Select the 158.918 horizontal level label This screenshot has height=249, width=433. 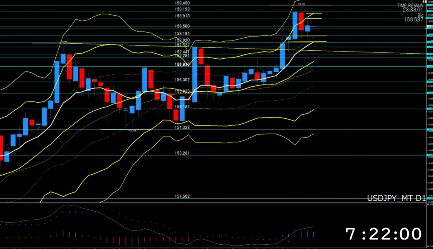tap(182, 16)
